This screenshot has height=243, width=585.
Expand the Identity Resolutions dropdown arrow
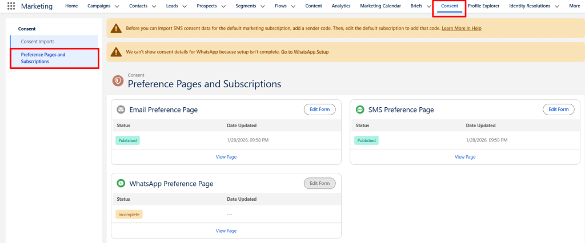pos(557,6)
